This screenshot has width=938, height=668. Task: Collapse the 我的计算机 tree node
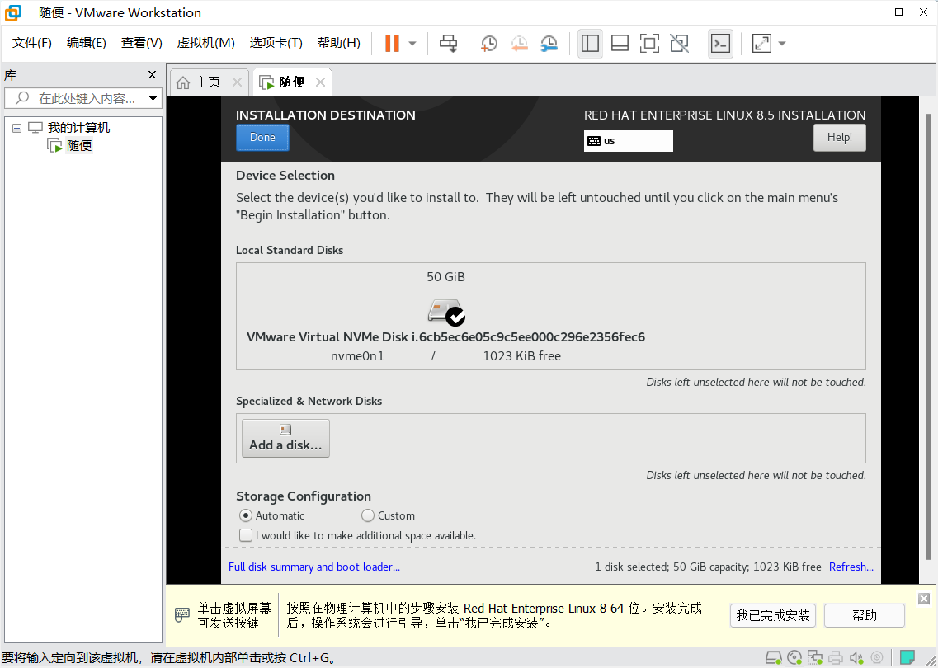point(16,128)
